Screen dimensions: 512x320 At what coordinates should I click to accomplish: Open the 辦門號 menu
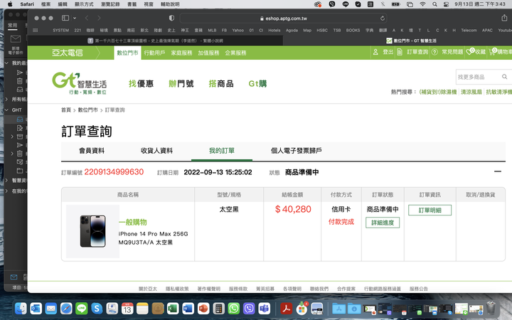click(x=181, y=84)
